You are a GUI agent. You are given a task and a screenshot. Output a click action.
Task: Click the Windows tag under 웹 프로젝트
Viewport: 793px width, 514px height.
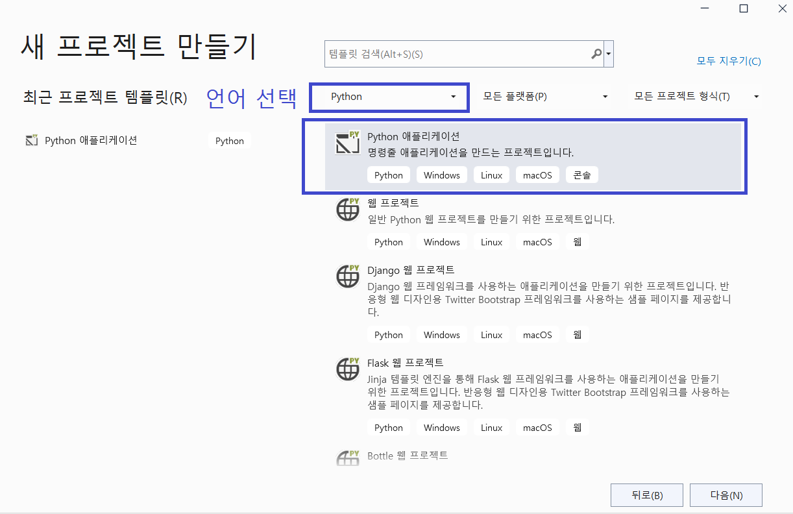coord(442,242)
